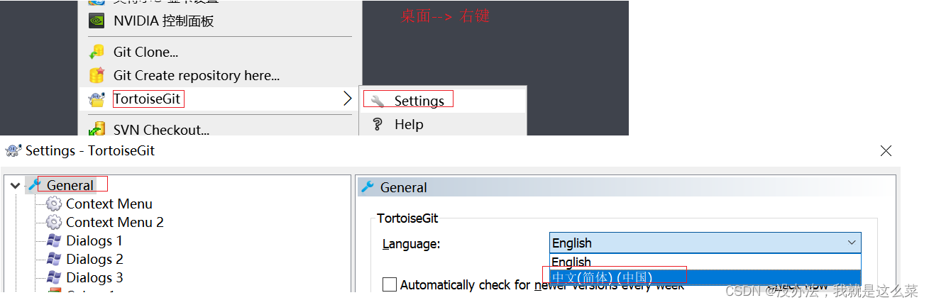Screen dimensions: 929x305
Task: Select Context Menu 2 in settings tree
Action: (115, 222)
